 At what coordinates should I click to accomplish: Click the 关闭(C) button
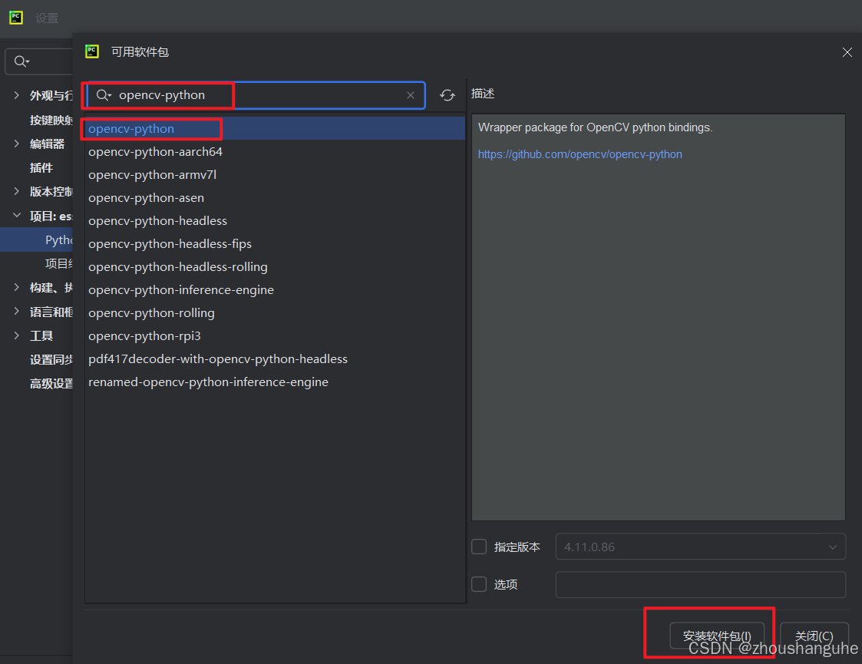pos(814,636)
